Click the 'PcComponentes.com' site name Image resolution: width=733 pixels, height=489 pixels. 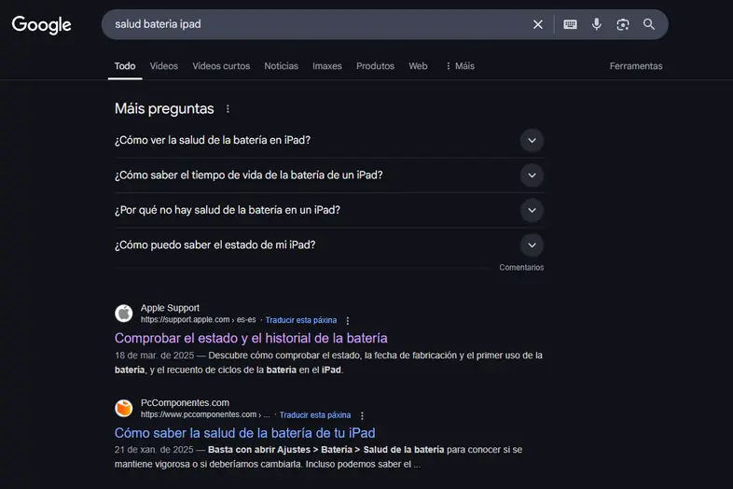coord(186,403)
